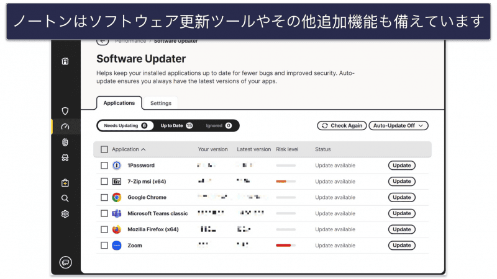Update Google Chrome
The width and height of the screenshot is (497, 279).
(x=402, y=197)
